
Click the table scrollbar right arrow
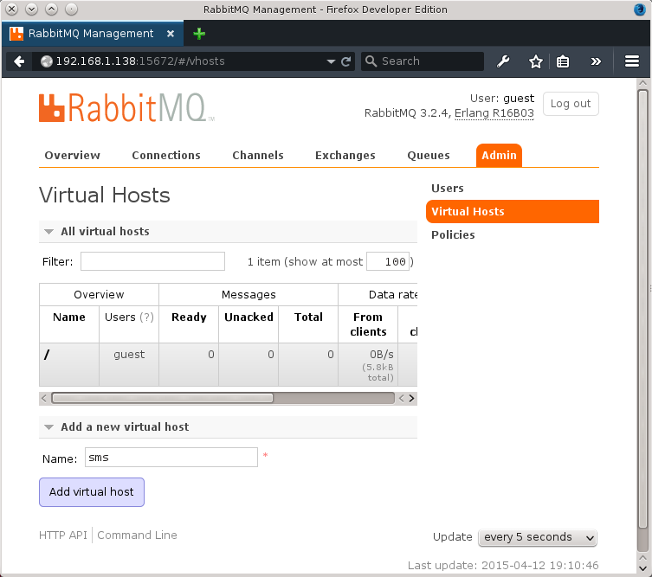click(411, 398)
